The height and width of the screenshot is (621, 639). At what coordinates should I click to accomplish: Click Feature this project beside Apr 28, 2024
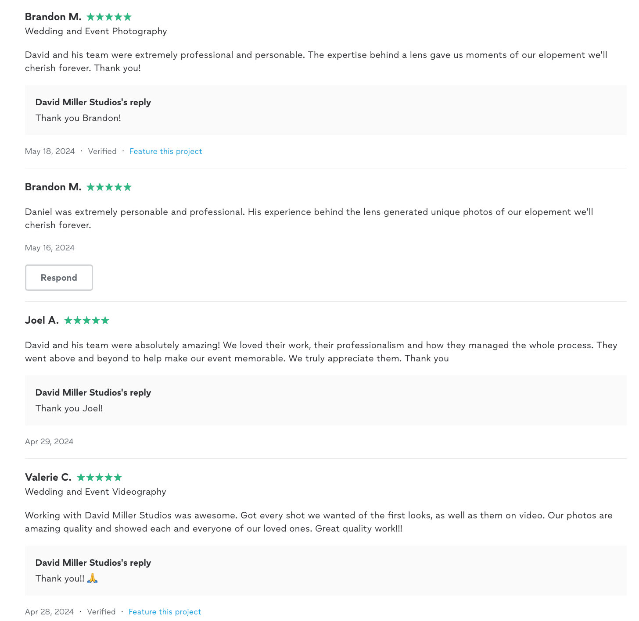pyautogui.click(x=165, y=612)
